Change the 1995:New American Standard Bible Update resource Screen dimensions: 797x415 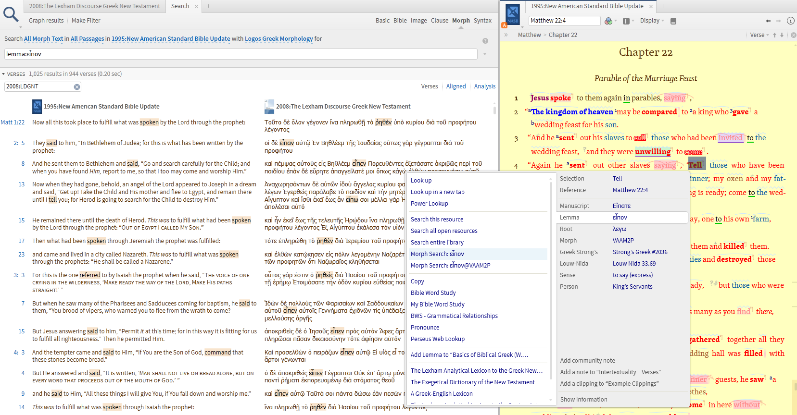coord(171,39)
